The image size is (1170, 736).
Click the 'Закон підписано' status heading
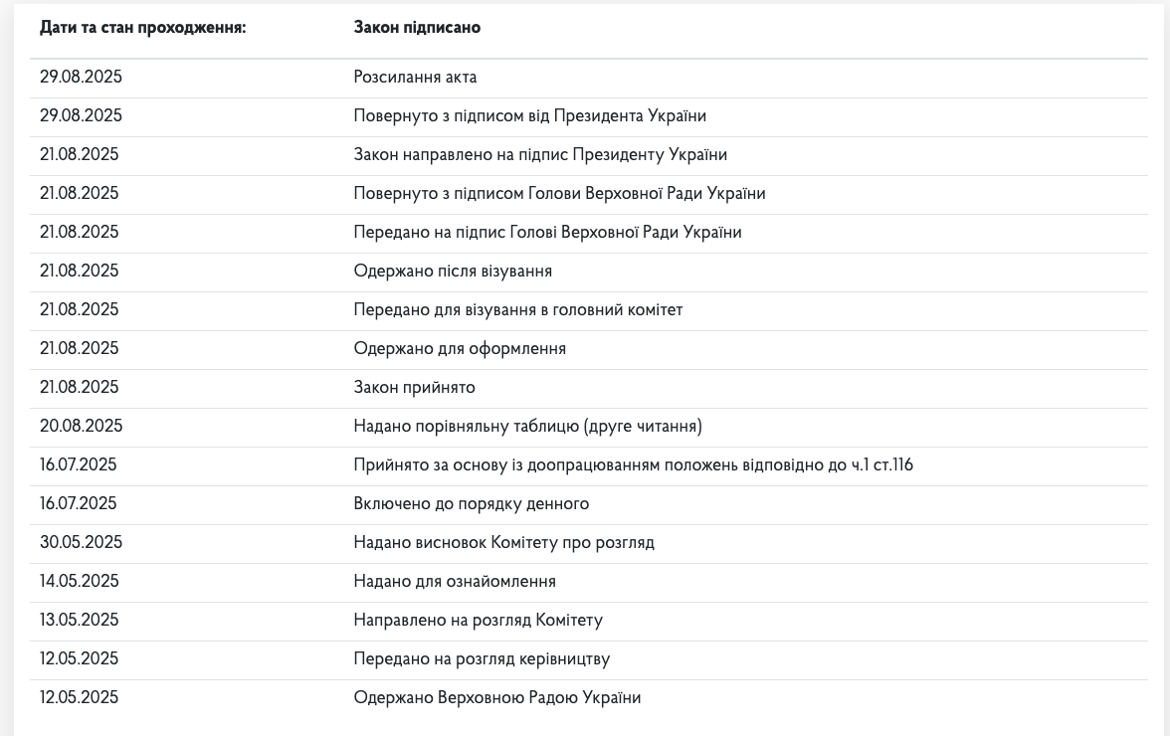(x=417, y=28)
